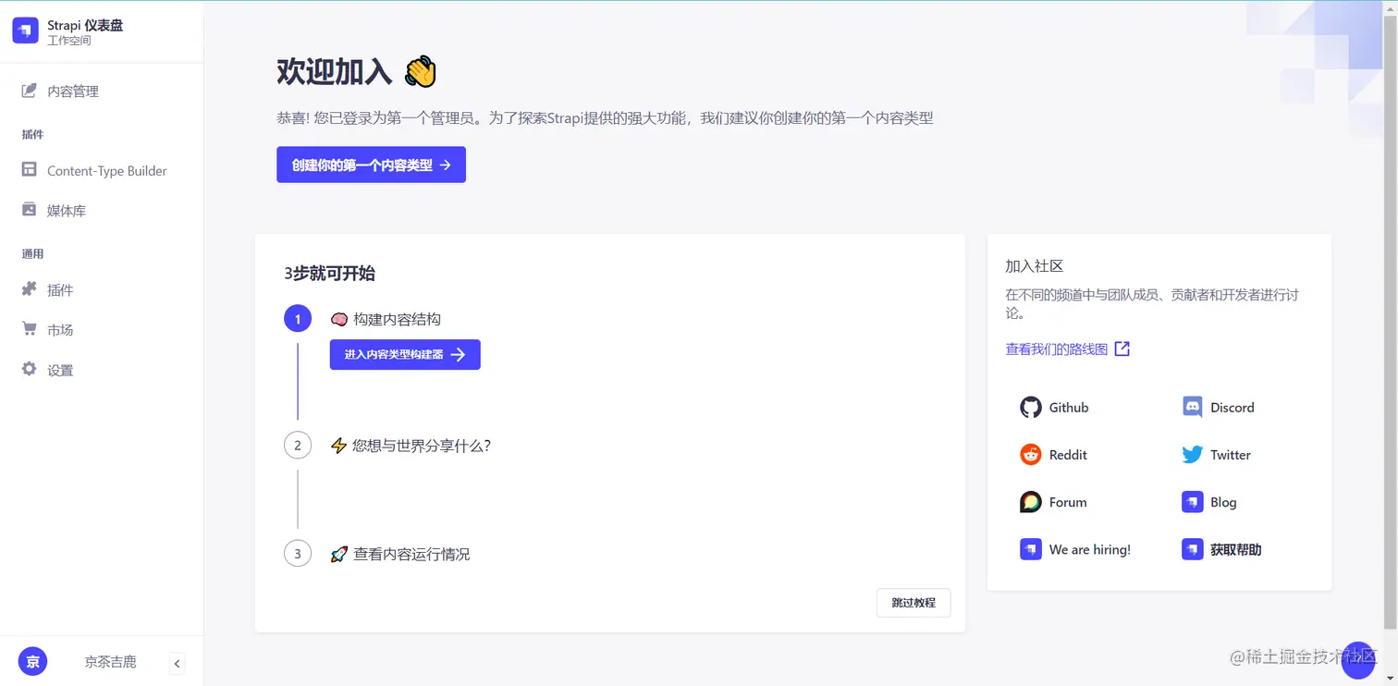Screen dimensions: 1398x686
Task: Open 查看我们的路线图 roadmap link
Action: coord(1057,349)
